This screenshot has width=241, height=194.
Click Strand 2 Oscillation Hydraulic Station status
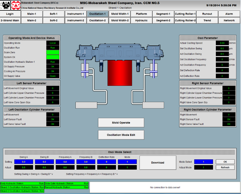pyautogui.click(x=22, y=191)
